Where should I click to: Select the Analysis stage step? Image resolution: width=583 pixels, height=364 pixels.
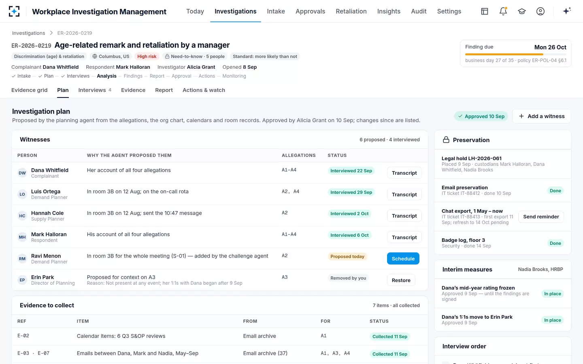tap(106, 76)
